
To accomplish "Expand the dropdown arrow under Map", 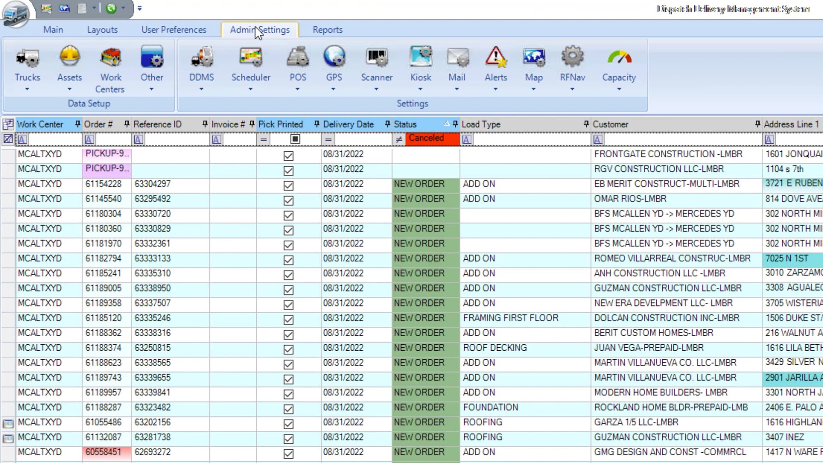I will [x=534, y=89].
